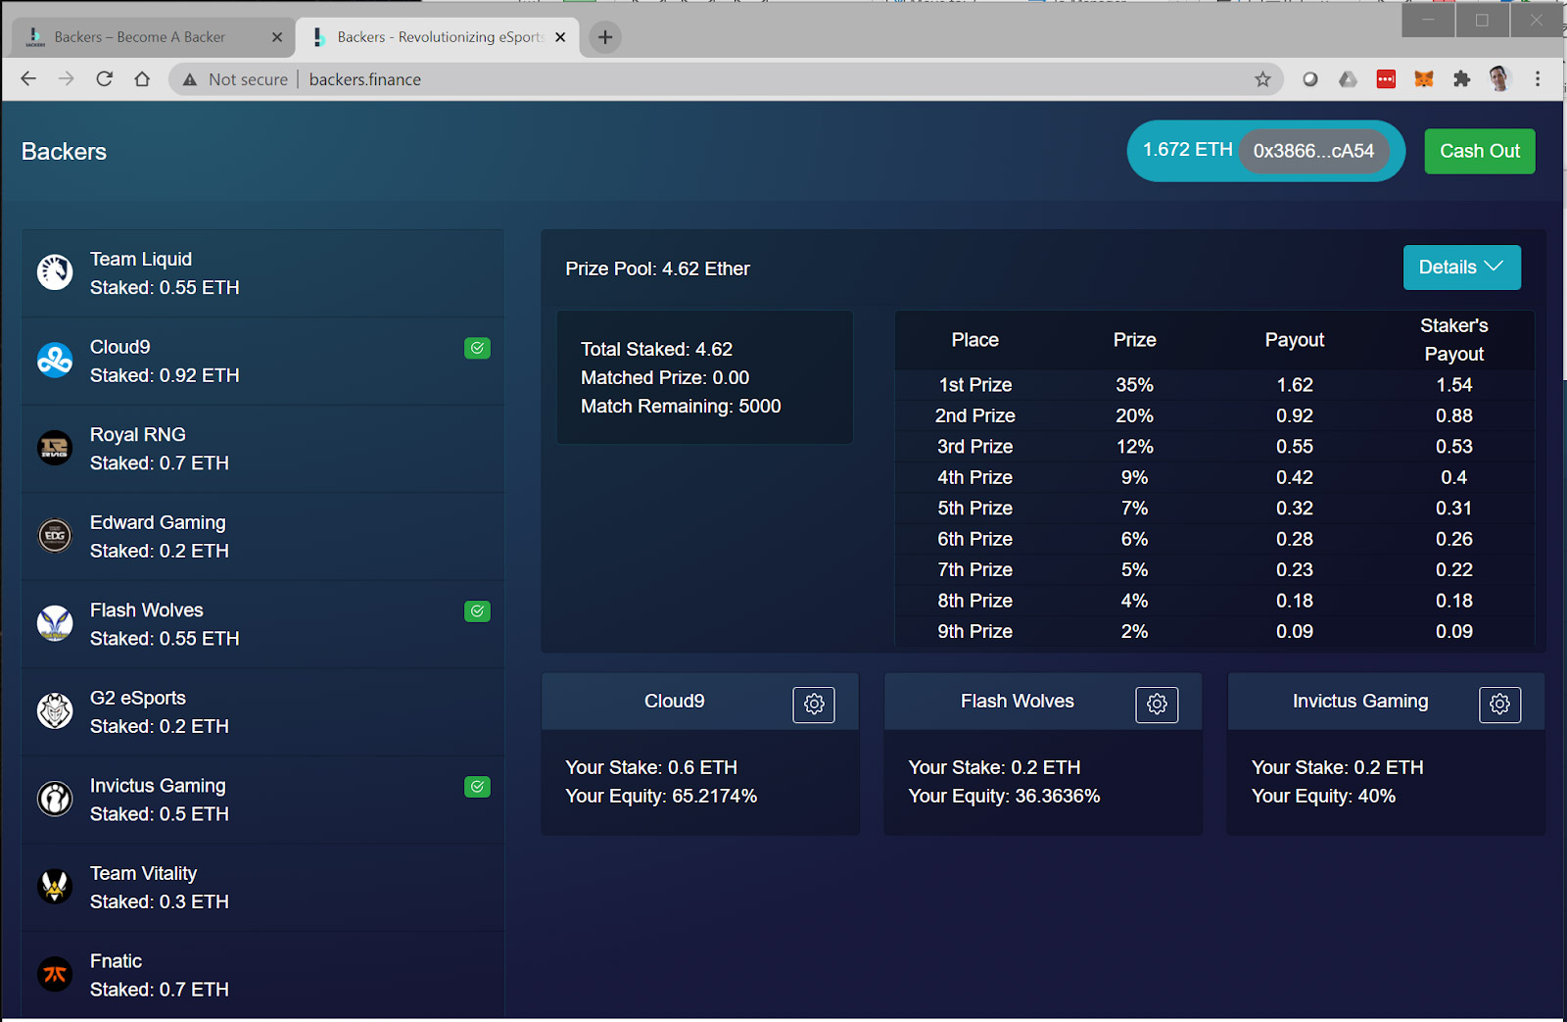This screenshot has height=1022, width=1567.
Task: Select the Backers - Revolutionizing eSports tab
Action: pyautogui.click(x=438, y=37)
